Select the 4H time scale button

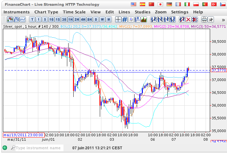click(x=83, y=19)
